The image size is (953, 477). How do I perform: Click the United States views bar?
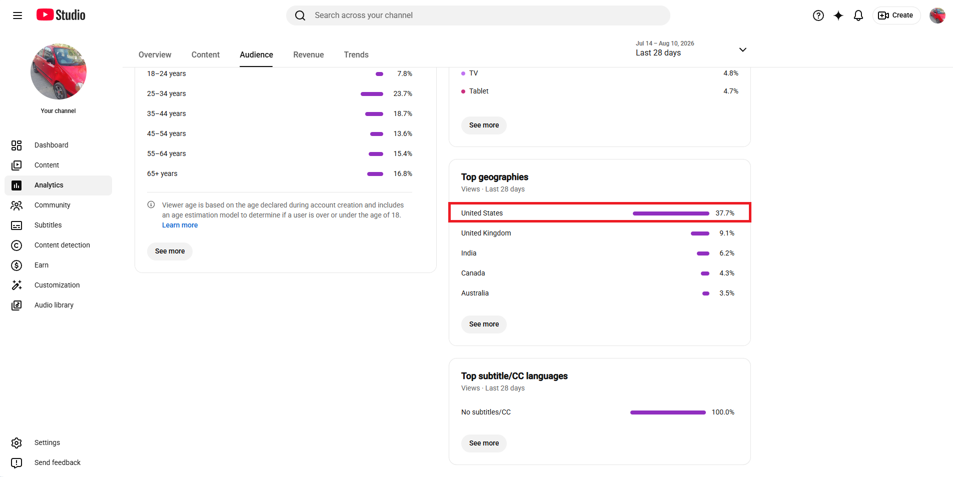point(671,213)
